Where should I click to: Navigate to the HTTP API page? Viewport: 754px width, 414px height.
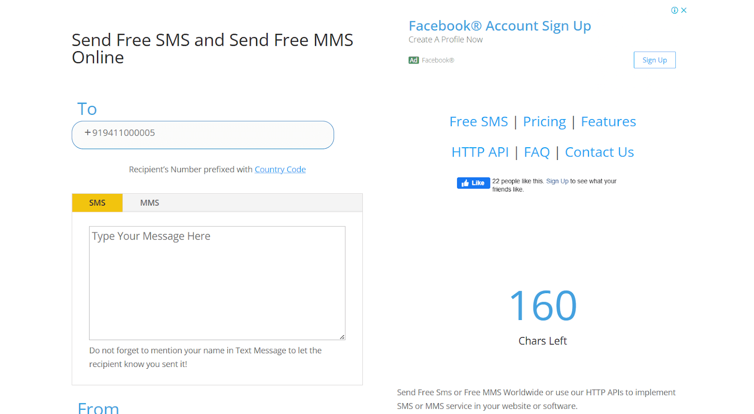pos(480,152)
